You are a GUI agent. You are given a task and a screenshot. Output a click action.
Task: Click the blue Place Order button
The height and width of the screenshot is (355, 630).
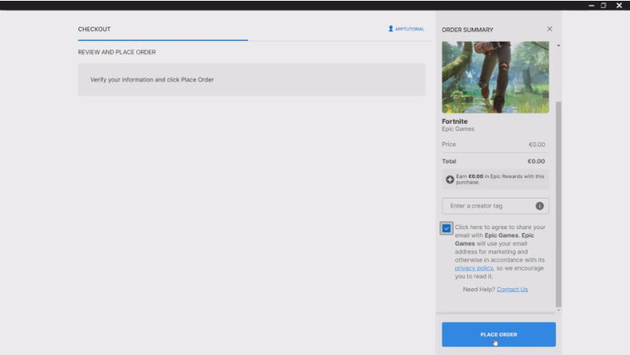498,334
